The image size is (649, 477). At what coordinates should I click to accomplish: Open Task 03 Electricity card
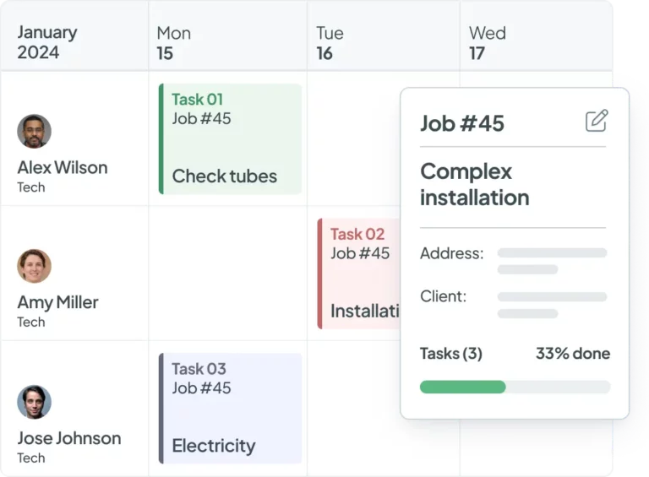click(230, 409)
